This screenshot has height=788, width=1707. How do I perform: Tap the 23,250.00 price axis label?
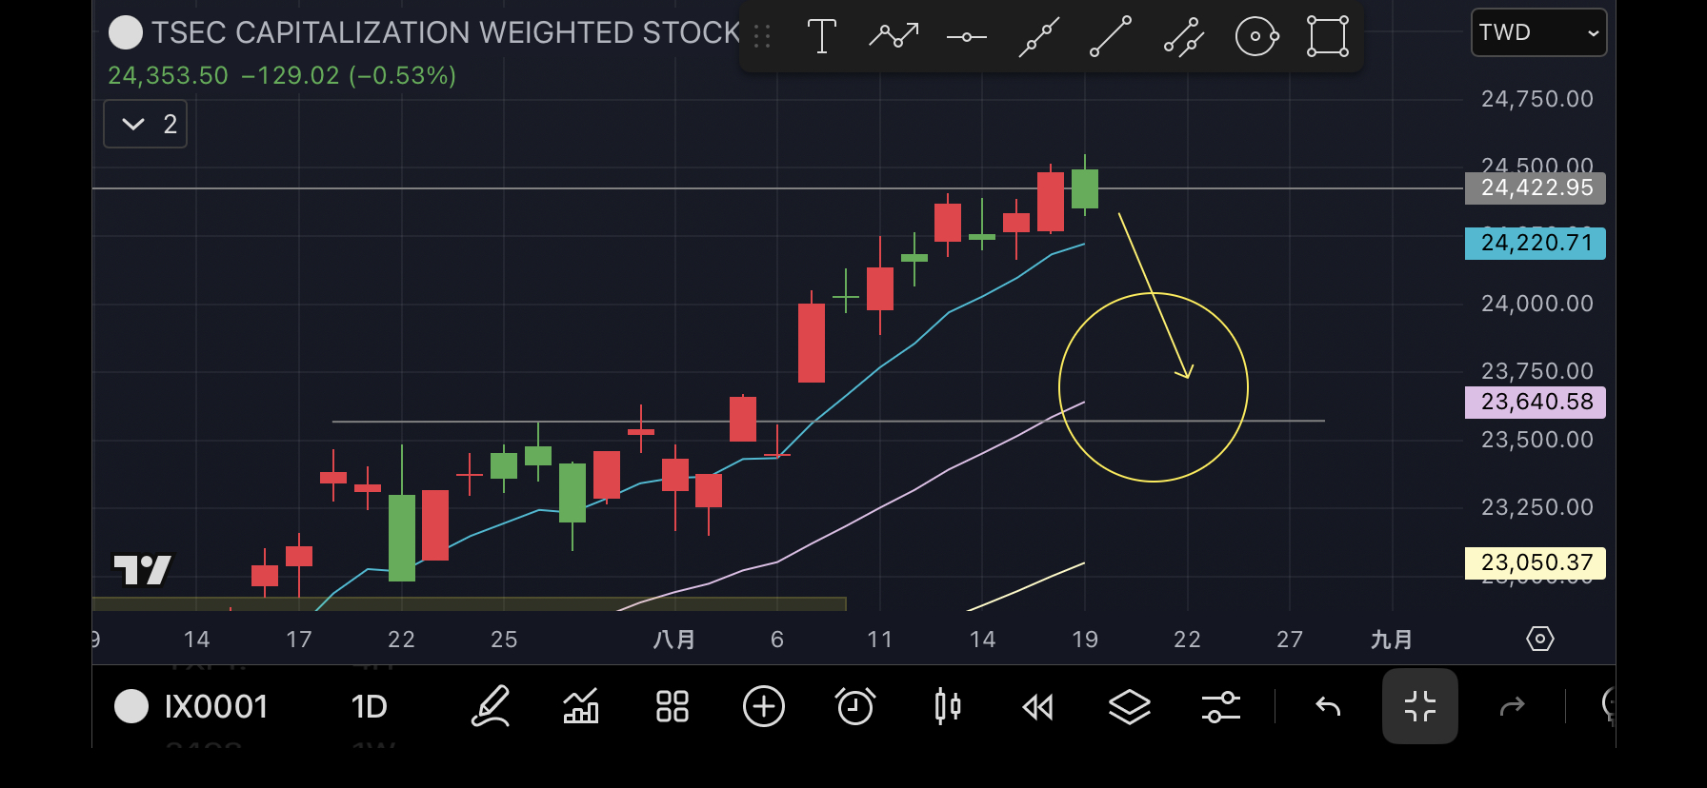point(1537,507)
